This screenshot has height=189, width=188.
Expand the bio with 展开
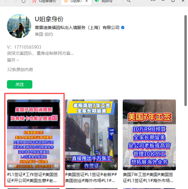tap(13, 60)
